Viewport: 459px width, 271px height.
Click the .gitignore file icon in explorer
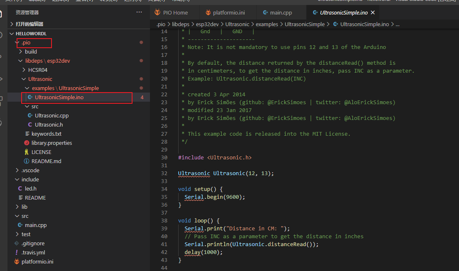click(x=17, y=243)
